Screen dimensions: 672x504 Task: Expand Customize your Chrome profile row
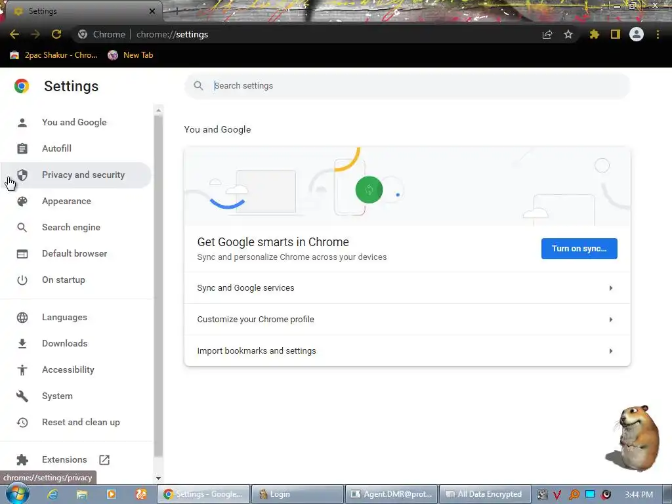pos(407,320)
